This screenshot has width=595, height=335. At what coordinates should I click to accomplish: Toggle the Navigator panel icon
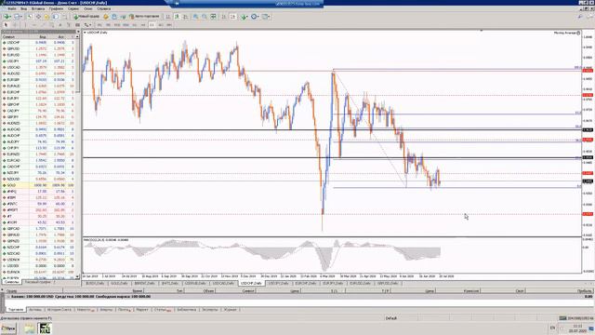click(x=46, y=17)
